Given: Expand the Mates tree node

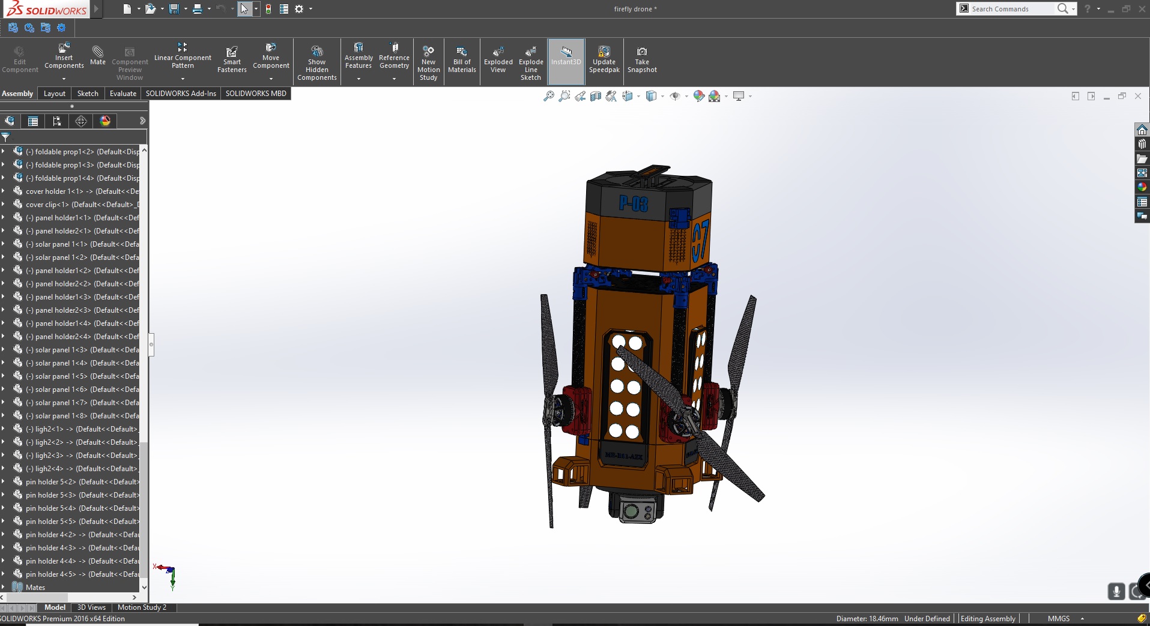Looking at the screenshot, I should (4, 587).
